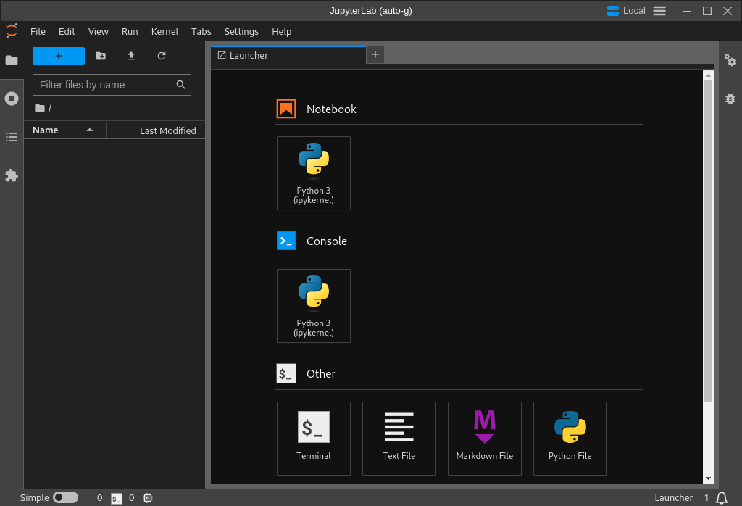Click the Notebook section heading text
The height and width of the screenshot is (506, 742).
pos(331,109)
